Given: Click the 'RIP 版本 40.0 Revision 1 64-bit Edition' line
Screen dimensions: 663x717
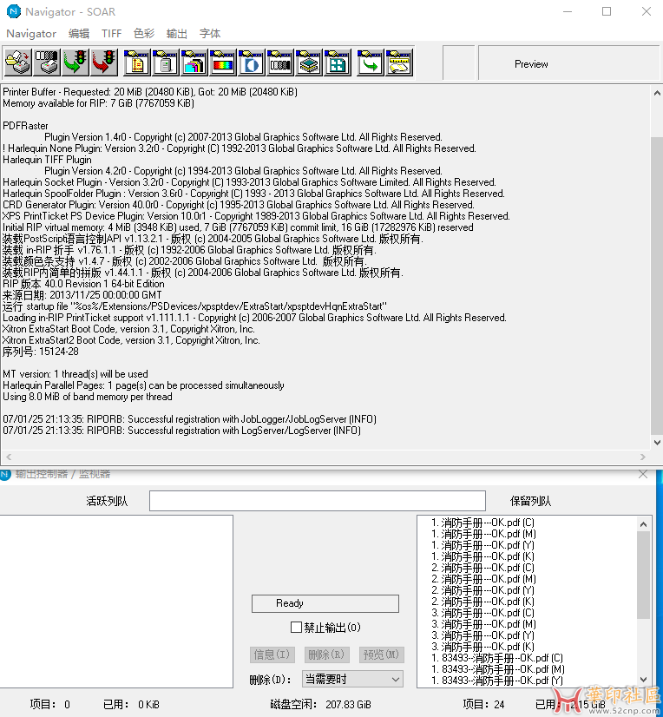Looking at the screenshot, I should click(83, 284).
